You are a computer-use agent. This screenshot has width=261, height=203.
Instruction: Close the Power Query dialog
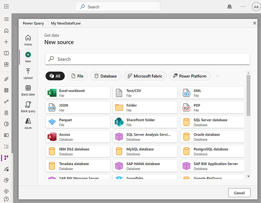coord(254,23)
